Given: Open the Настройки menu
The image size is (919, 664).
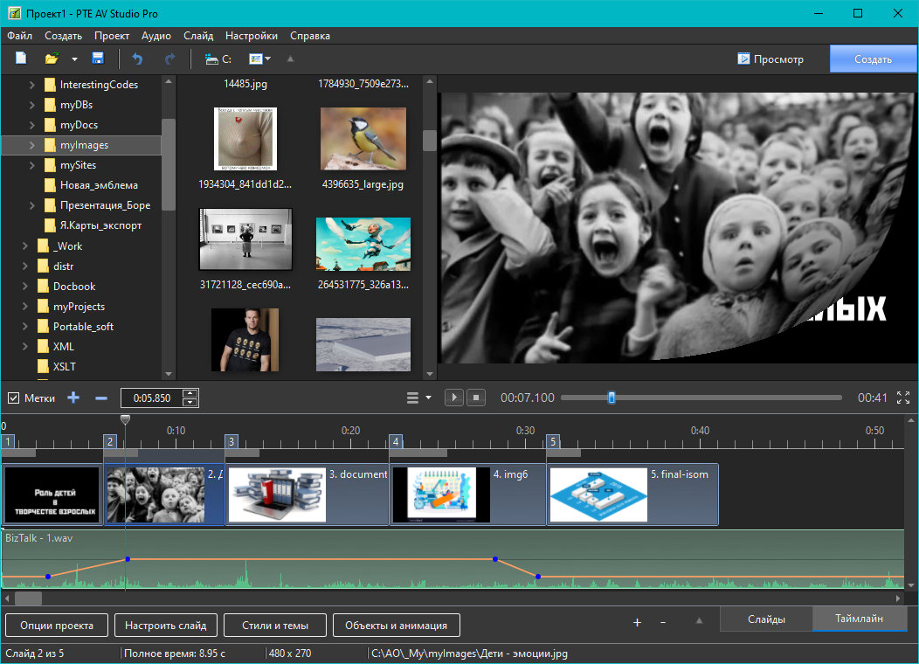Looking at the screenshot, I should tap(252, 36).
